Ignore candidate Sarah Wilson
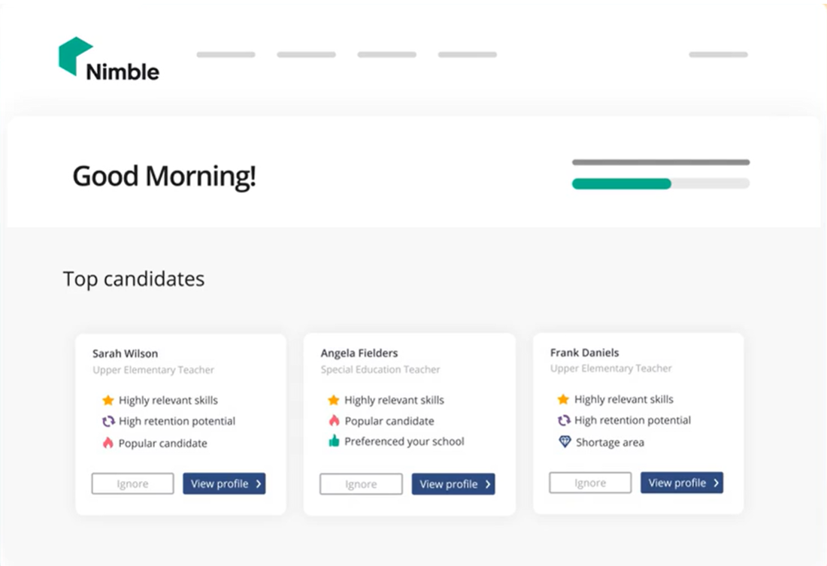This screenshot has width=827, height=566. click(132, 484)
